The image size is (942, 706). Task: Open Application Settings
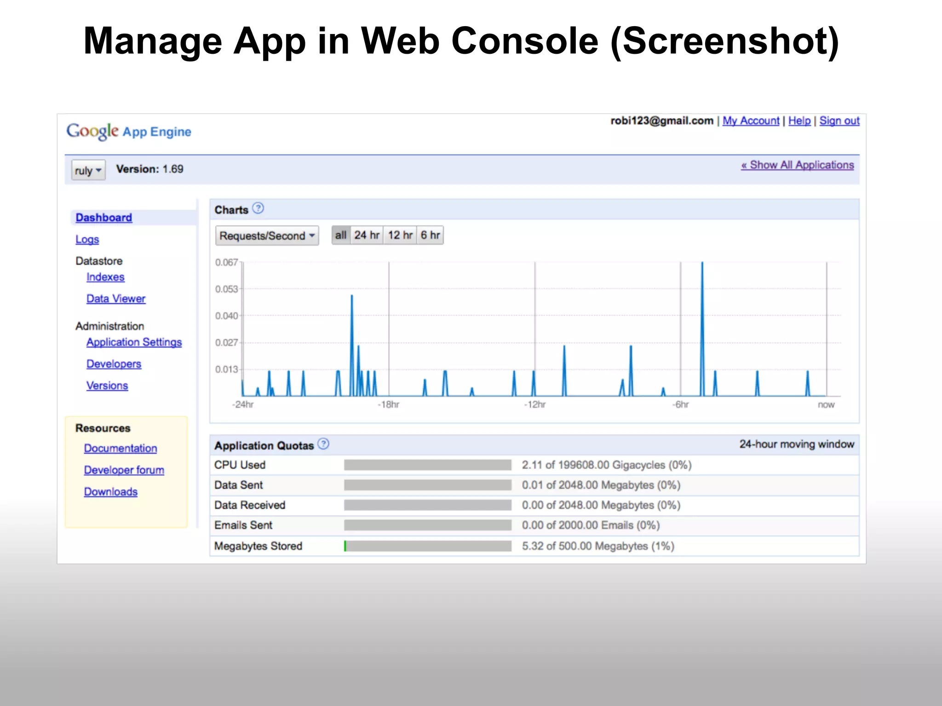tap(134, 342)
